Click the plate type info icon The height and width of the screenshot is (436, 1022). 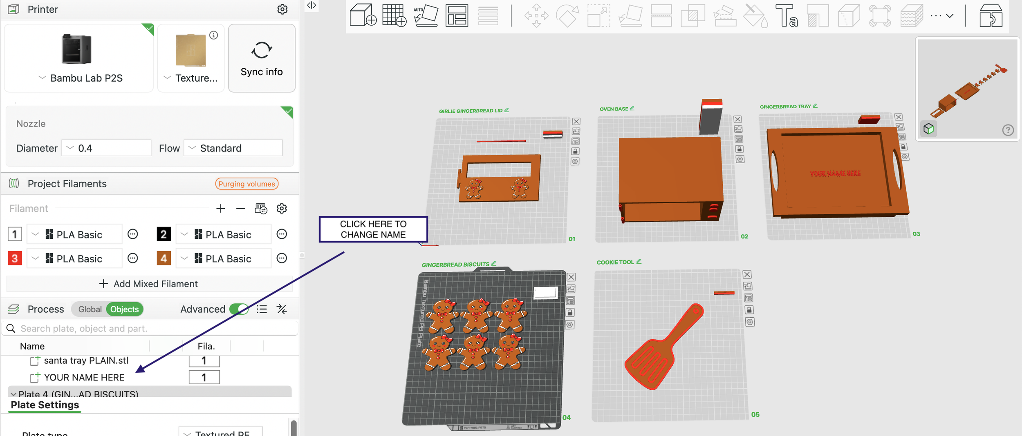pos(213,35)
